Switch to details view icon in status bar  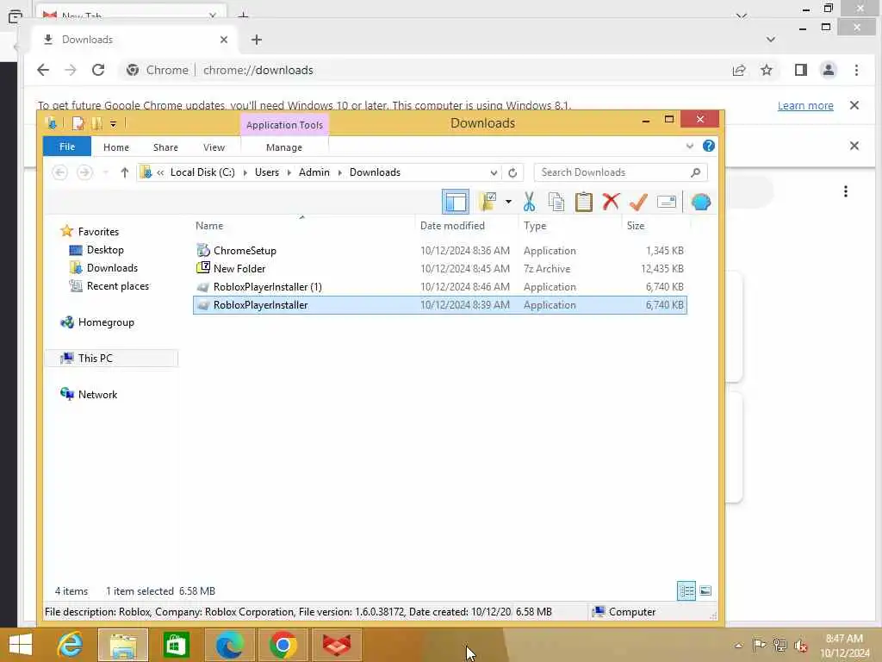(686, 590)
